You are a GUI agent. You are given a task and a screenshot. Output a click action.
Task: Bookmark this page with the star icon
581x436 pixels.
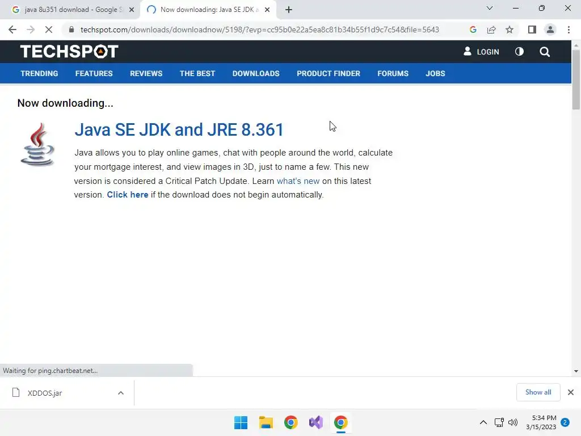click(510, 30)
